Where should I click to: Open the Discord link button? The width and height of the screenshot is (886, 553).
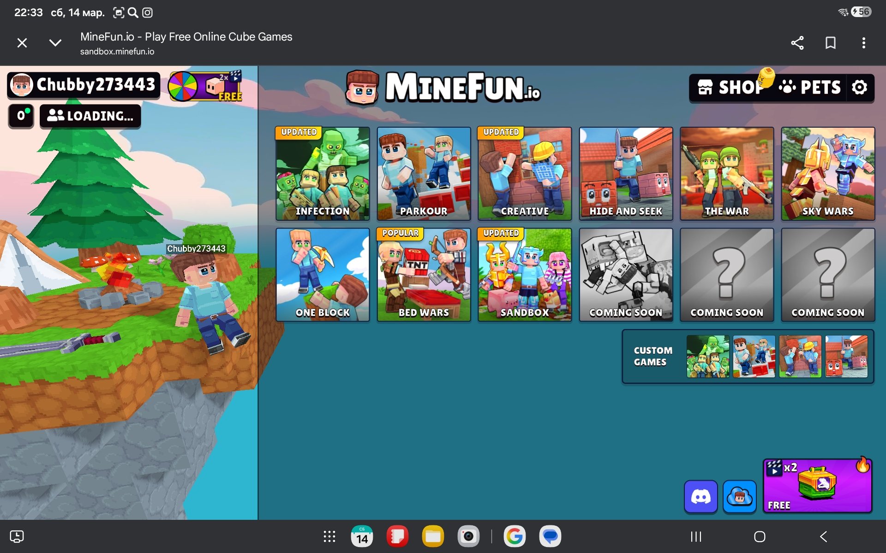pyautogui.click(x=700, y=497)
